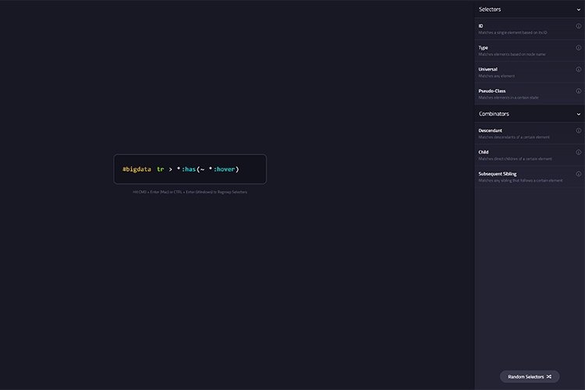Image resolution: width=585 pixels, height=390 pixels.
Task: Click the #bigdata token in the selector
Action: [x=136, y=169]
